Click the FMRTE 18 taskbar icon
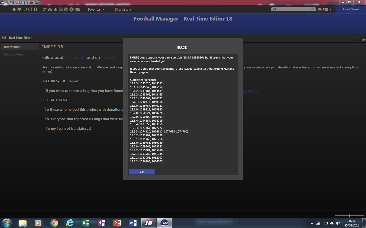 tap(164, 223)
